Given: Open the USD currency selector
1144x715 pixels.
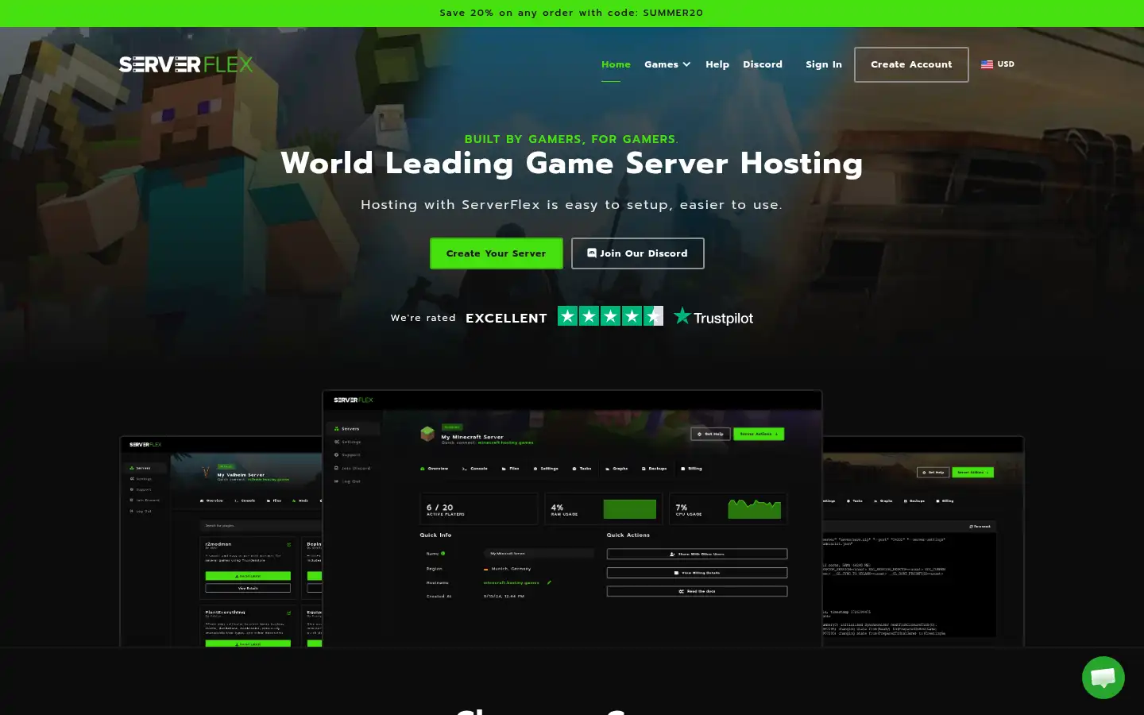Looking at the screenshot, I should click(998, 64).
